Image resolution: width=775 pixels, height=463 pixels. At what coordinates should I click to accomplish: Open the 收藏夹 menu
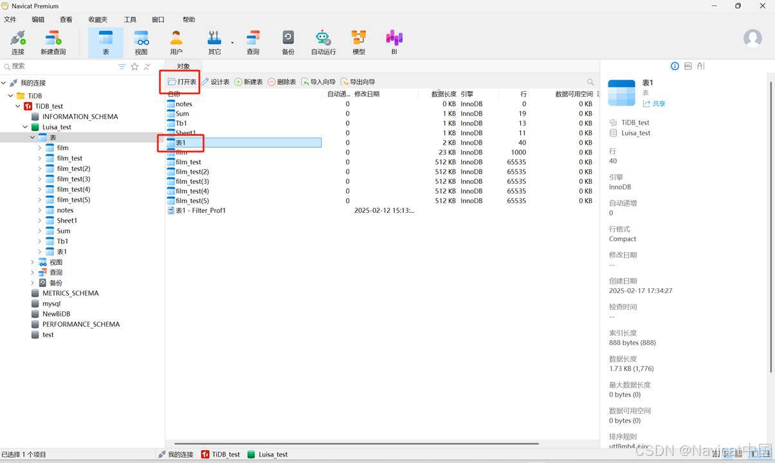click(x=98, y=20)
